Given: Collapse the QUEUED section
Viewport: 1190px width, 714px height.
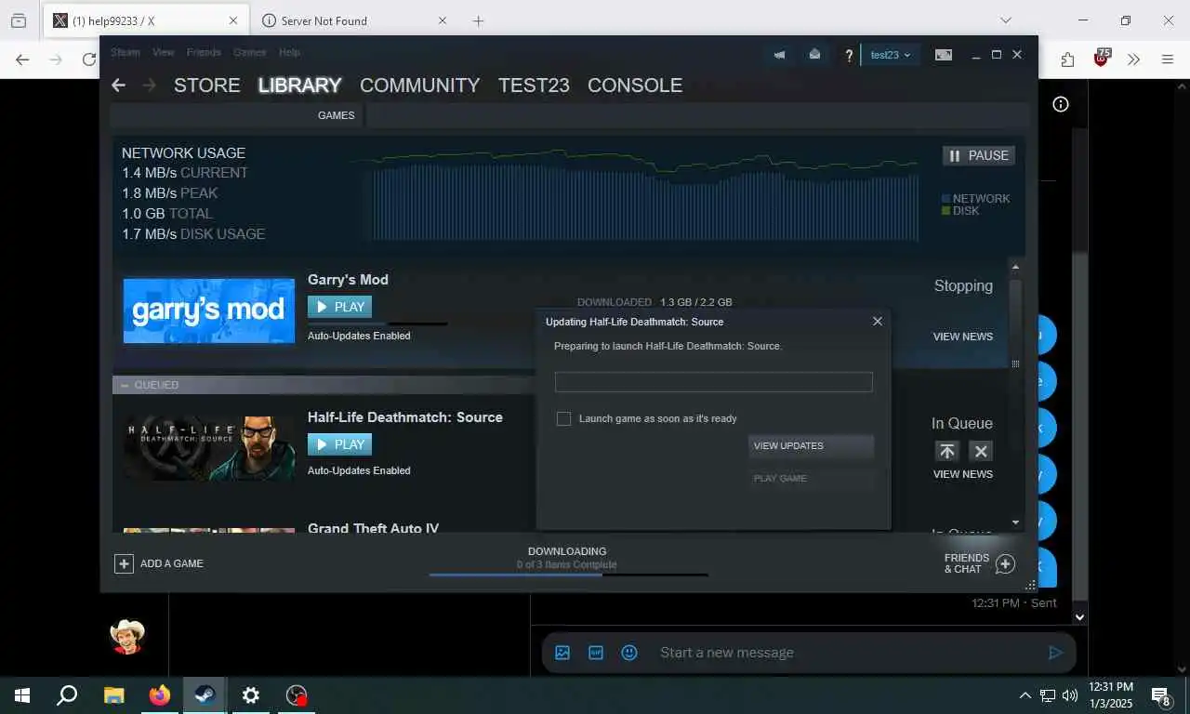Looking at the screenshot, I should tap(126, 385).
